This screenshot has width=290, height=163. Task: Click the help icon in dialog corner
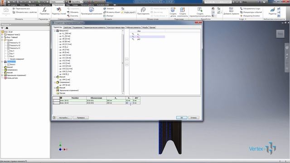[x=54, y=118]
